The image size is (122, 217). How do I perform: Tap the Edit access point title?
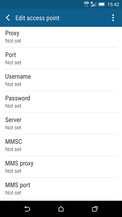click(x=37, y=18)
